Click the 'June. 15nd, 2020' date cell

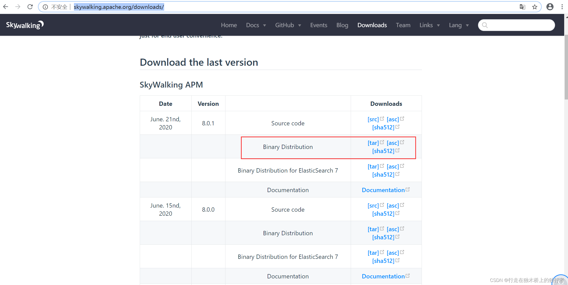click(x=165, y=210)
